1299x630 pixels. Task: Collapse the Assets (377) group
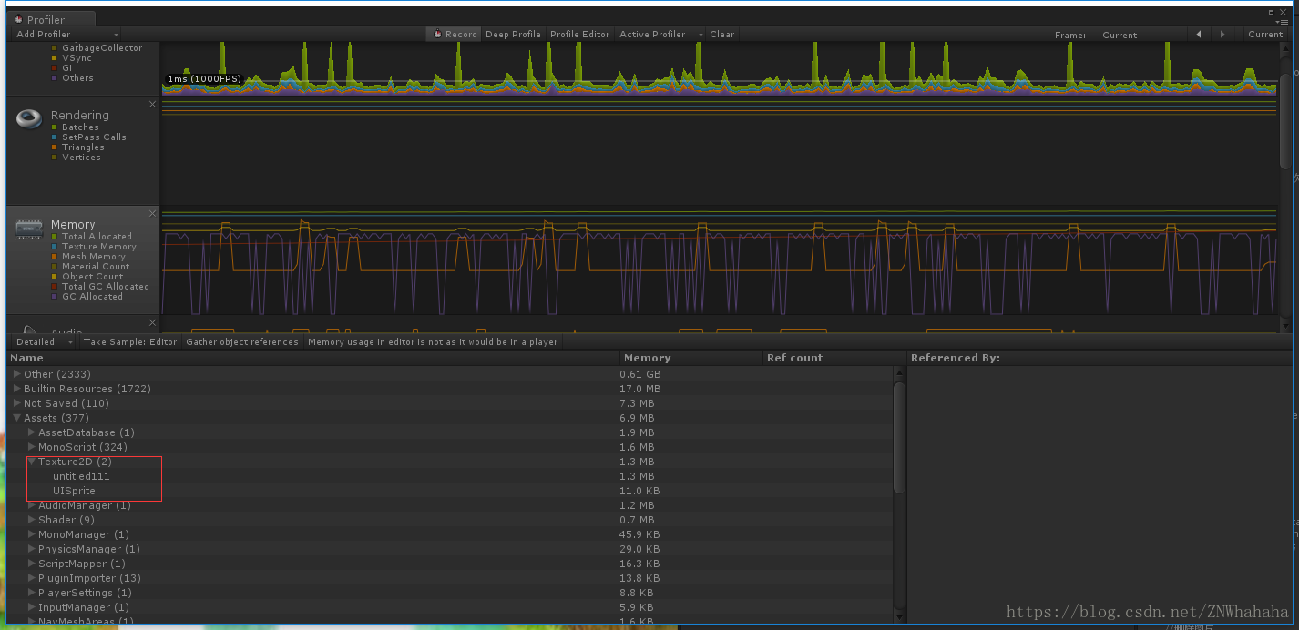point(16,418)
